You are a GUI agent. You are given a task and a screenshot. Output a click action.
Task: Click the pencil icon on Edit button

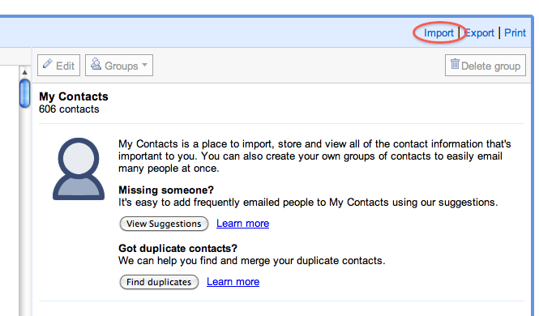(48, 64)
